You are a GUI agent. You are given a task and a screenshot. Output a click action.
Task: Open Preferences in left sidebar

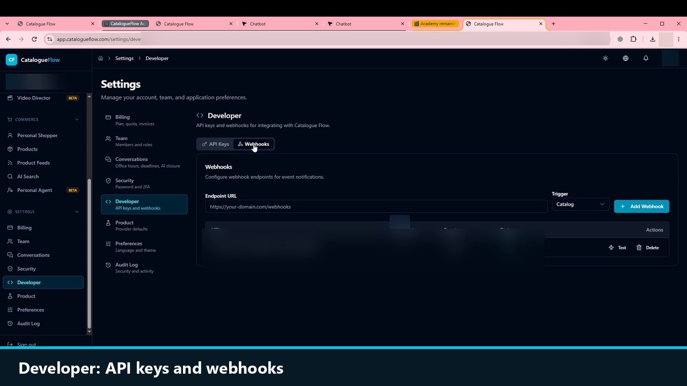pos(43,310)
